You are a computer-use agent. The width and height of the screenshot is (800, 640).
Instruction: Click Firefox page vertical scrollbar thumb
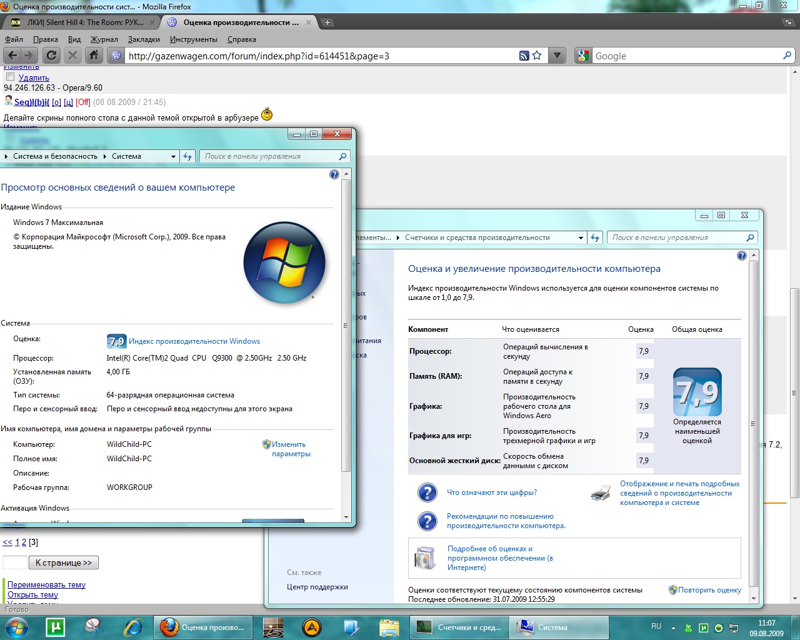pyautogui.click(x=794, y=392)
